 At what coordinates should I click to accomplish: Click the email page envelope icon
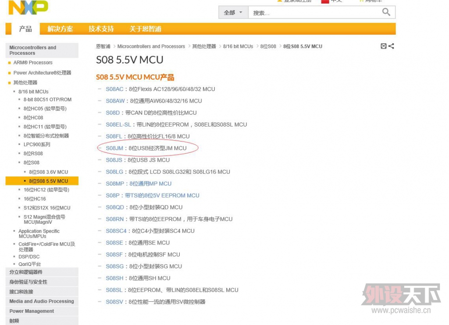click(383, 46)
